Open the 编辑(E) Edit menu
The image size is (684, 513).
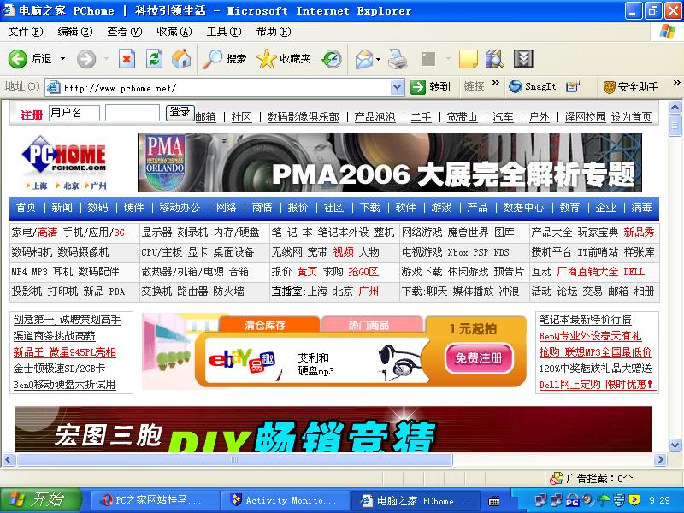pyautogui.click(x=75, y=32)
